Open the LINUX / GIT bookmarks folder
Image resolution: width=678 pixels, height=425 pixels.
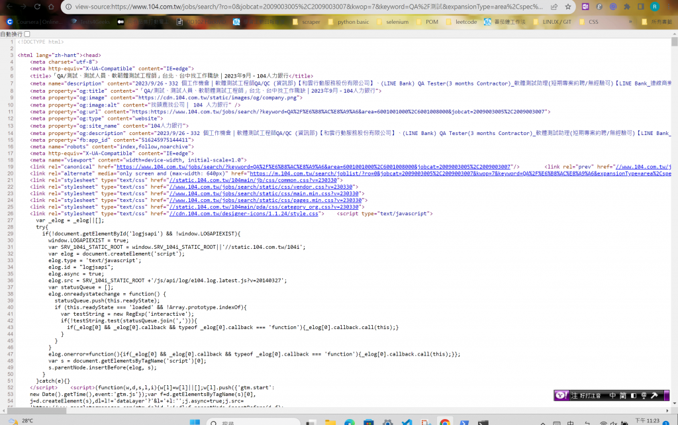(552, 22)
